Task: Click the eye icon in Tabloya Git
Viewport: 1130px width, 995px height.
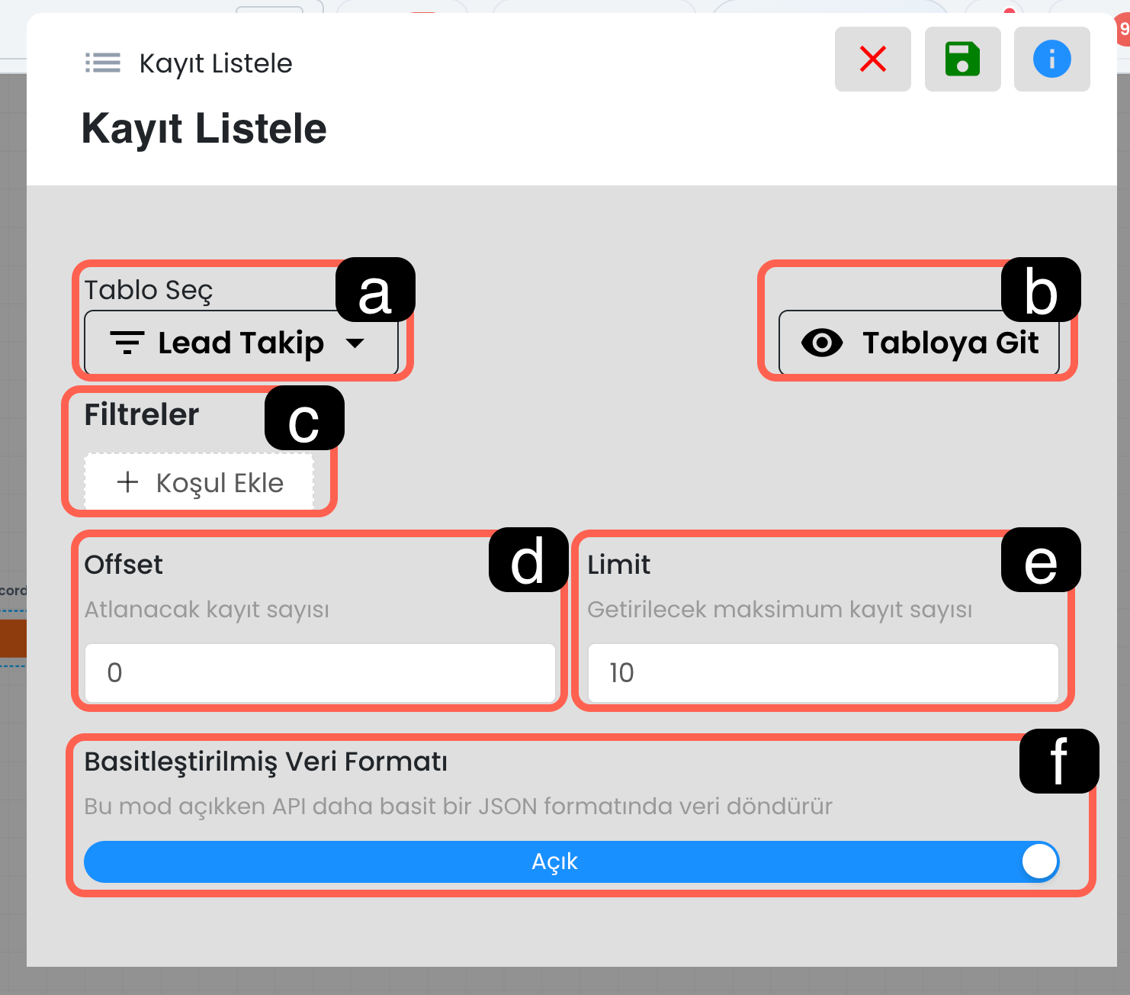Action: [822, 343]
